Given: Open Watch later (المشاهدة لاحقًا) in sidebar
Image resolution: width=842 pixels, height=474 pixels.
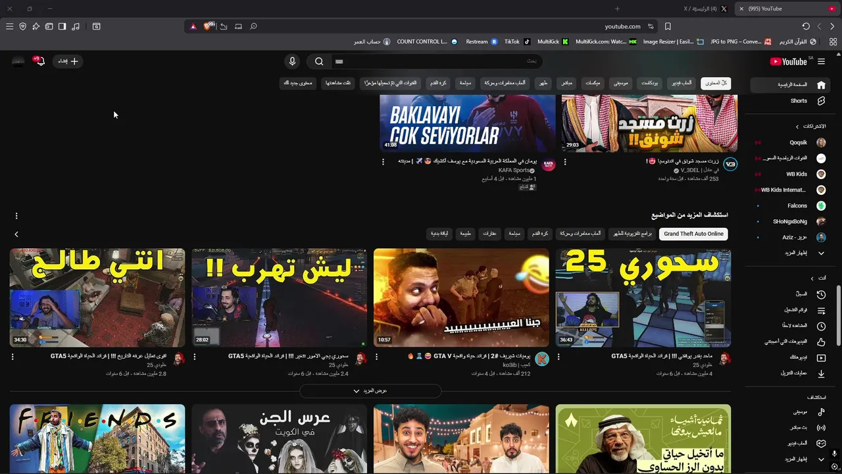Looking at the screenshot, I should pyautogui.click(x=789, y=326).
